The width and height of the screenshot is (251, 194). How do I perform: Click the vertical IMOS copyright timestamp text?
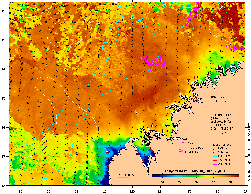click(249, 152)
